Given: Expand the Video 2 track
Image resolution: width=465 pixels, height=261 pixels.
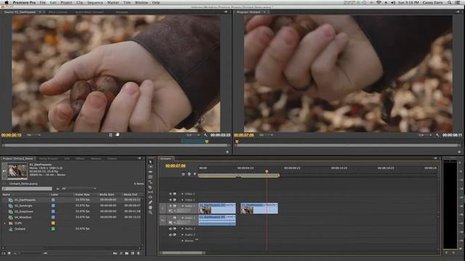Looking at the screenshot, I should tap(182, 200).
